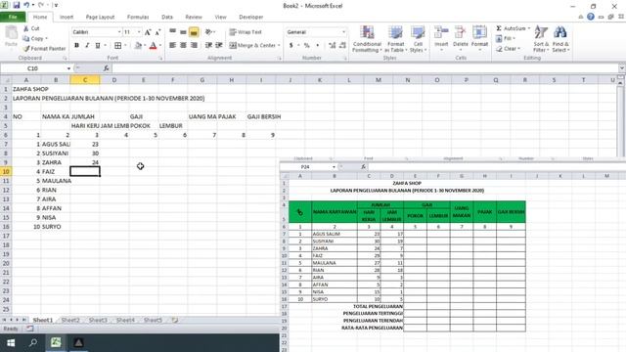Open the File tab
Viewport: 626px width, 352px height.
(13, 17)
